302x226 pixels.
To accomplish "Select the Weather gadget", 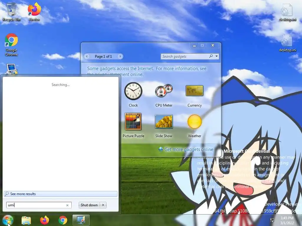I will tap(195, 125).
